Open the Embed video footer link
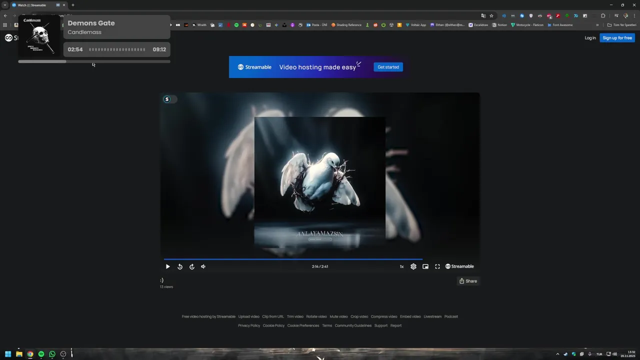This screenshot has width=640, height=360. click(x=410, y=316)
